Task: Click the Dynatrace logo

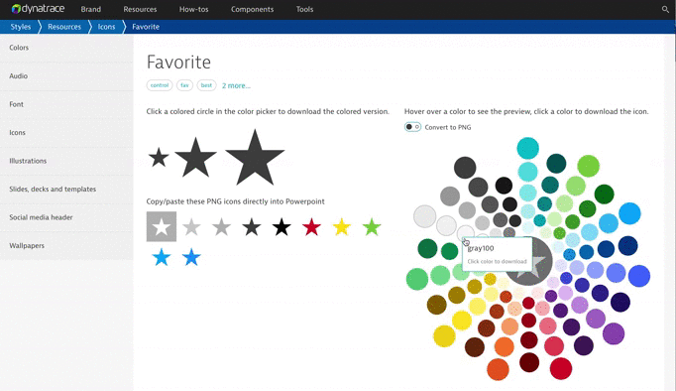Action: (38, 9)
